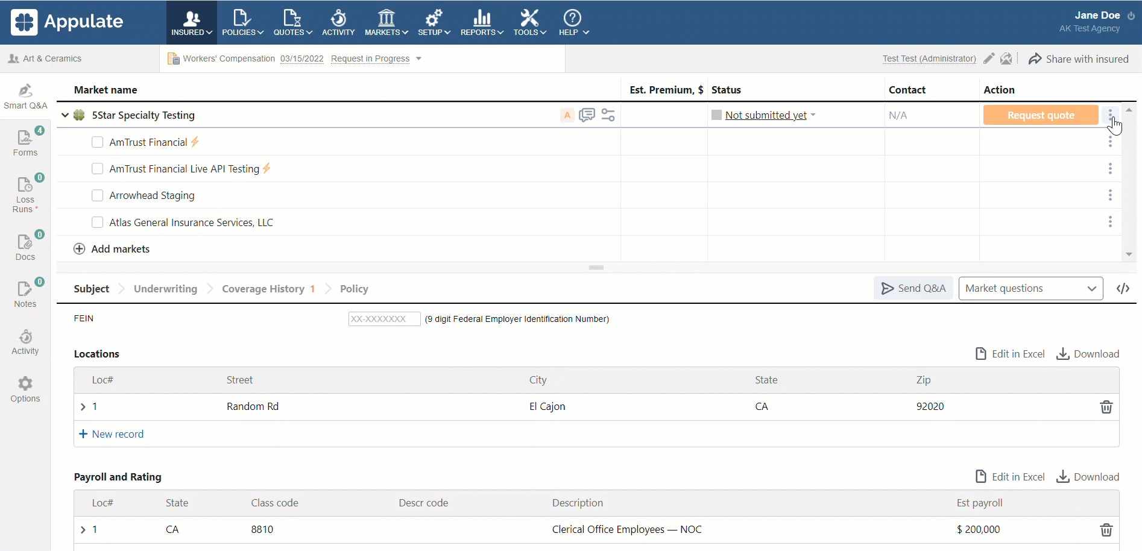Viewport: 1142px width, 551px height.
Task: Switch to the Underwriting tab
Action: point(165,289)
